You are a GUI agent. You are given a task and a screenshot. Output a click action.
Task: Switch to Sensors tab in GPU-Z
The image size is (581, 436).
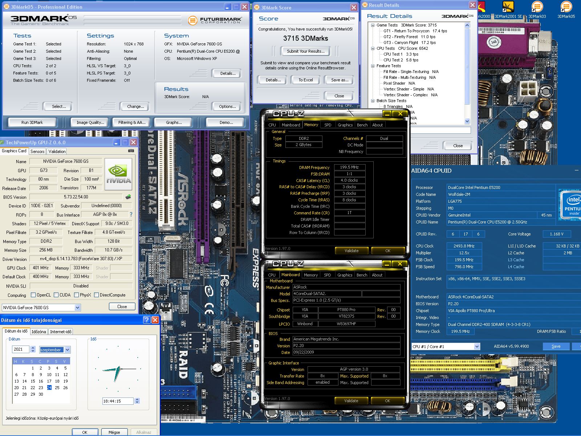point(37,152)
